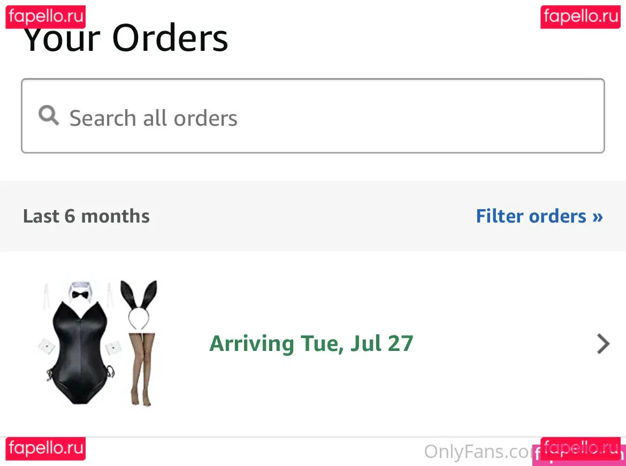
Task: Click inside the Search all orders field
Action: point(312,116)
